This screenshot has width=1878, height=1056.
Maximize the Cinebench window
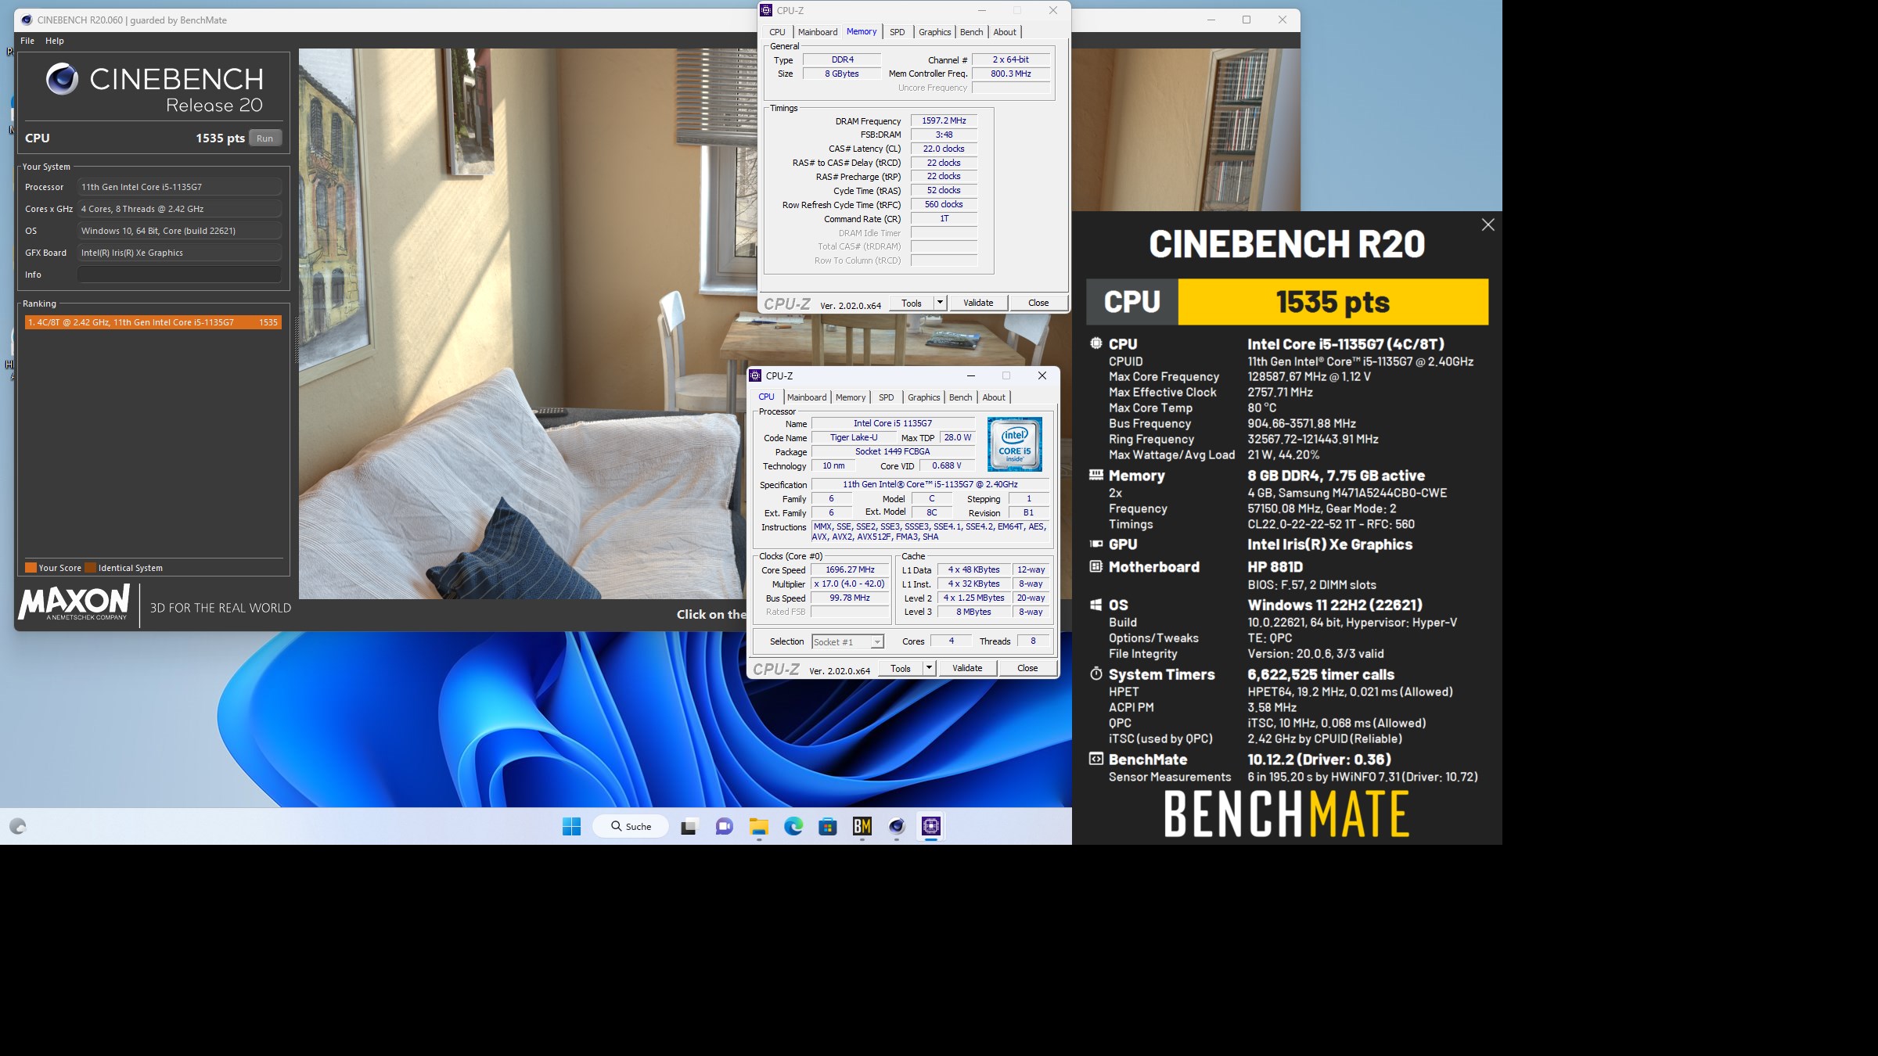[x=1247, y=20]
